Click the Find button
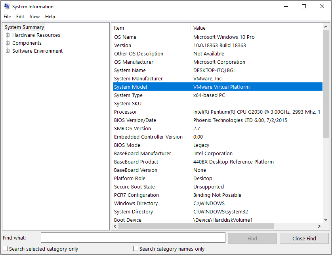This screenshot has width=332, height=255. pyautogui.click(x=252, y=238)
